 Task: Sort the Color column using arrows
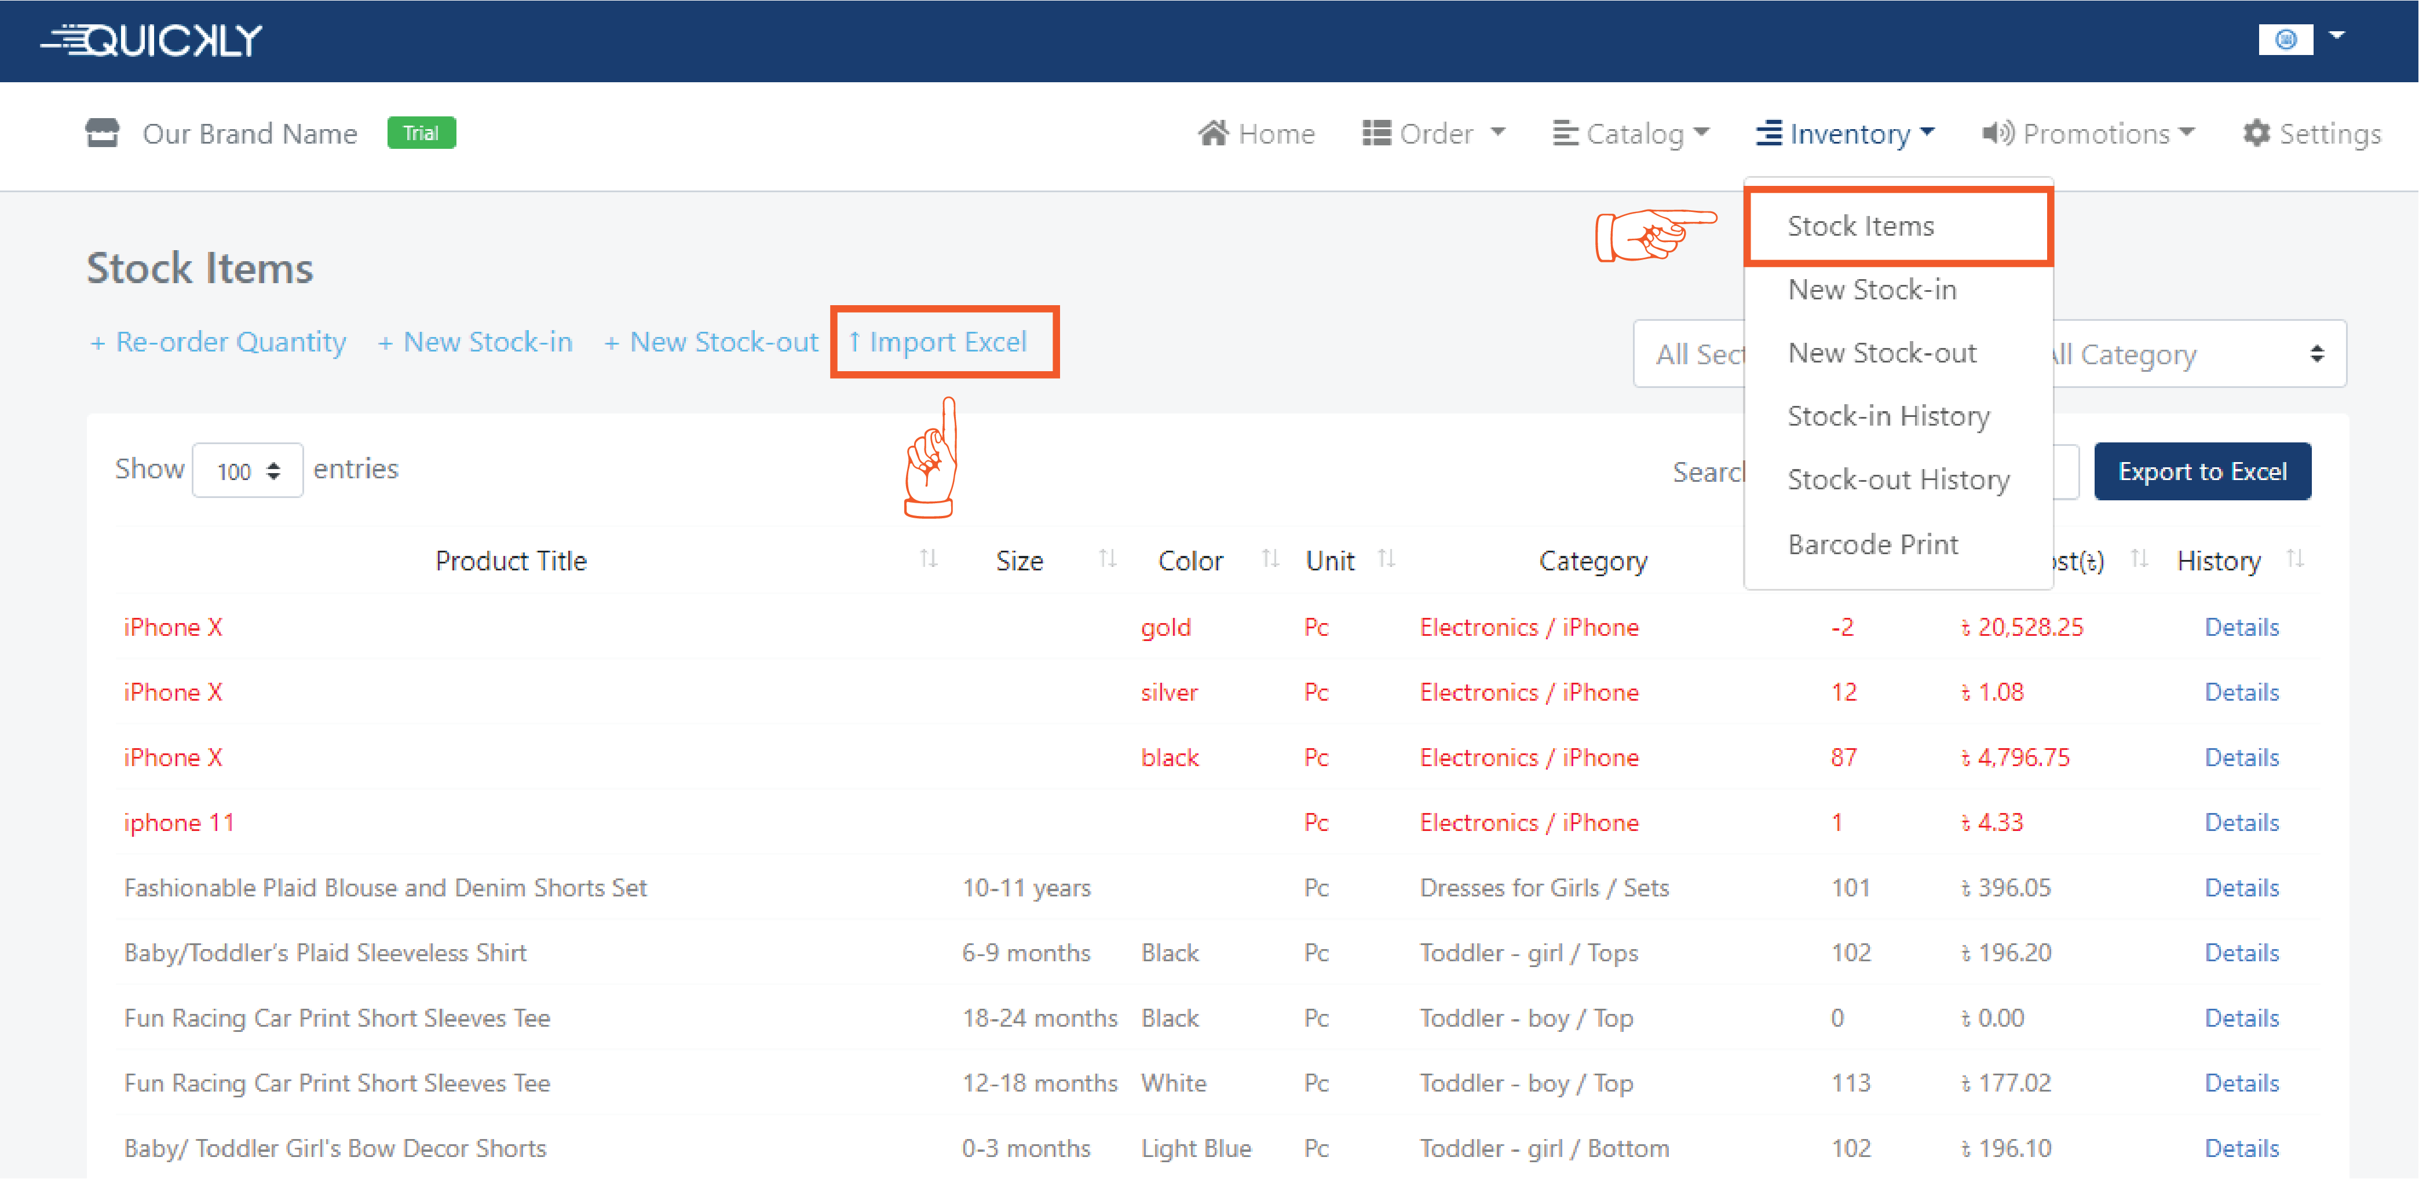coord(1270,559)
